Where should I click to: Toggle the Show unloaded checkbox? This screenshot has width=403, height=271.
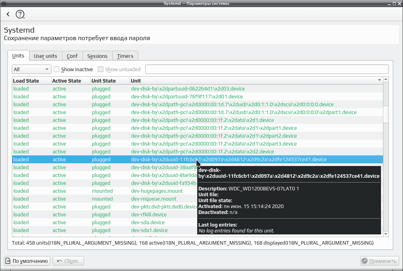[x=101, y=69]
